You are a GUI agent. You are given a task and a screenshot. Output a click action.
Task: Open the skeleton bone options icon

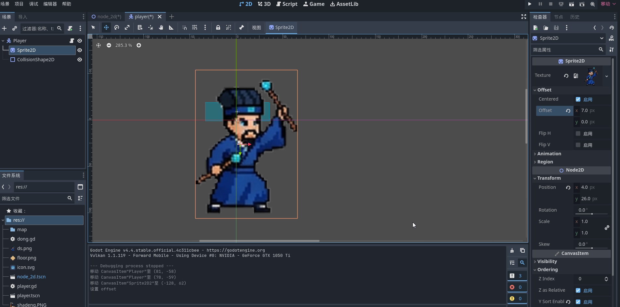click(242, 27)
